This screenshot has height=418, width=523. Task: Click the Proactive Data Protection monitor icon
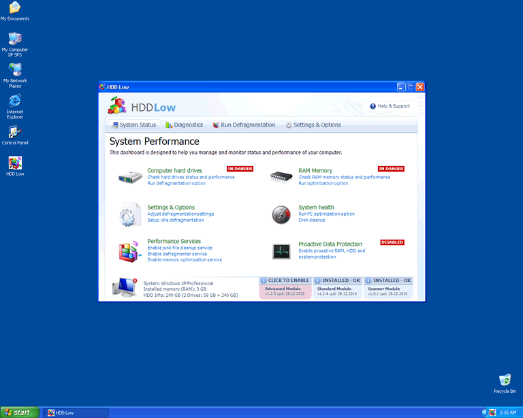(281, 251)
